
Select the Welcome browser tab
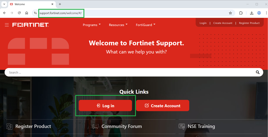(x=32, y=4)
